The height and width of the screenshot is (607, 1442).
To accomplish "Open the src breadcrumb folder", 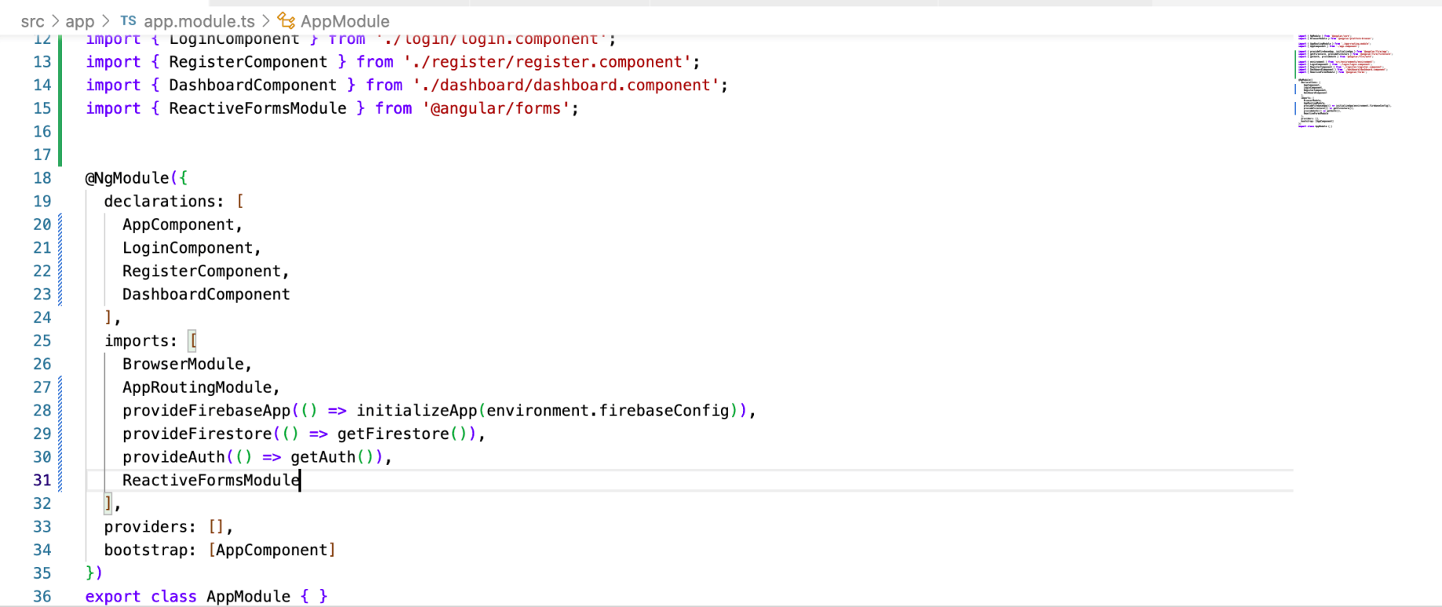I will click(x=32, y=21).
